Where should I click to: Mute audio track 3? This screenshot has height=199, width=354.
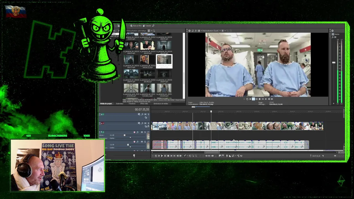tap(142, 132)
